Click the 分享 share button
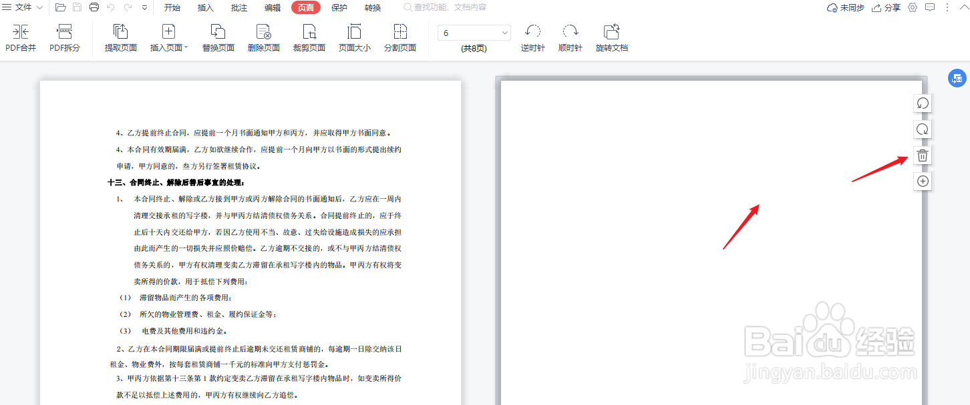This screenshot has width=970, height=405. (x=885, y=7)
